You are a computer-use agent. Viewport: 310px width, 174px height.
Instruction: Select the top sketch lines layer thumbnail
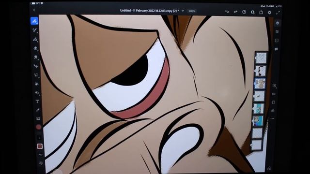coord(261,58)
